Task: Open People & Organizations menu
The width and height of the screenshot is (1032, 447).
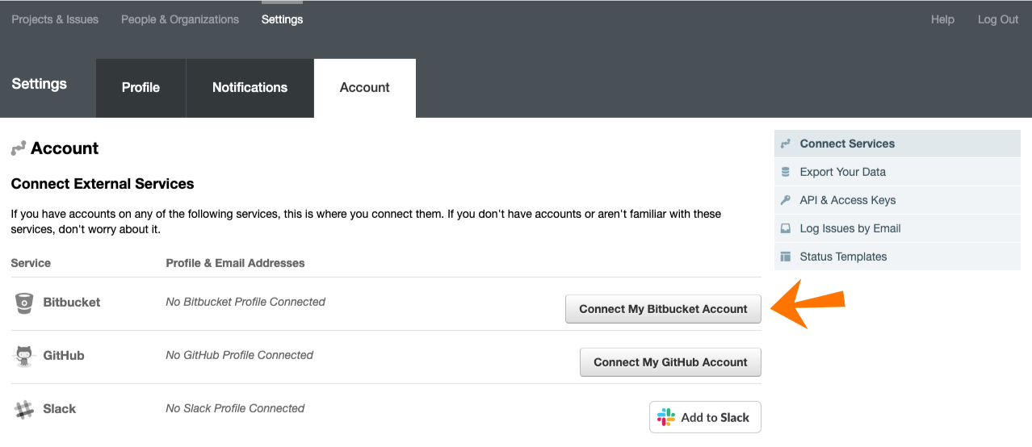Action: click(x=180, y=19)
